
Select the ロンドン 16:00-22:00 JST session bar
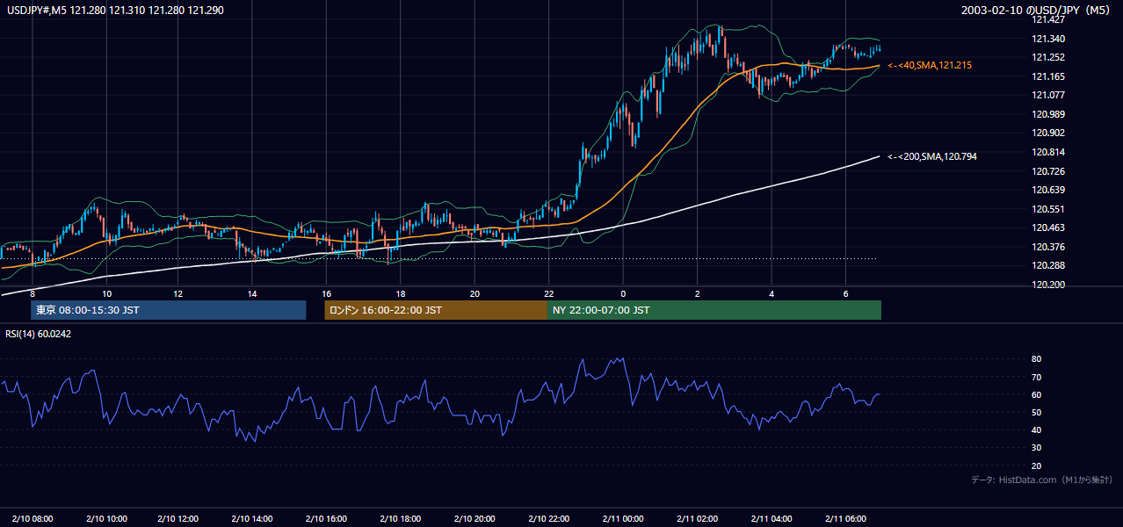pyautogui.click(x=436, y=310)
